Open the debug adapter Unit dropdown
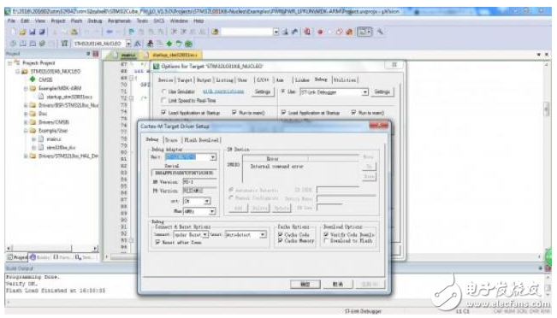This screenshot has height=318, width=557. tap(191, 157)
